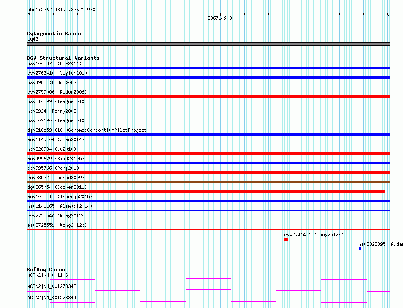Open ACTN2|NM_001103 gene label

(x=48, y=275)
